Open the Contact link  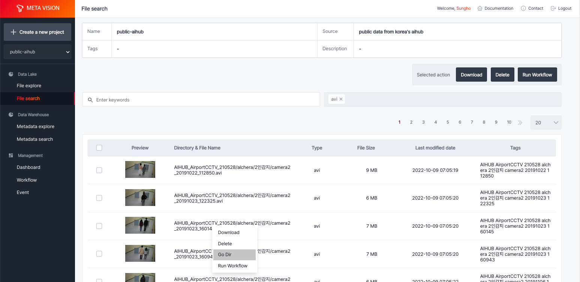(x=536, y=8)
